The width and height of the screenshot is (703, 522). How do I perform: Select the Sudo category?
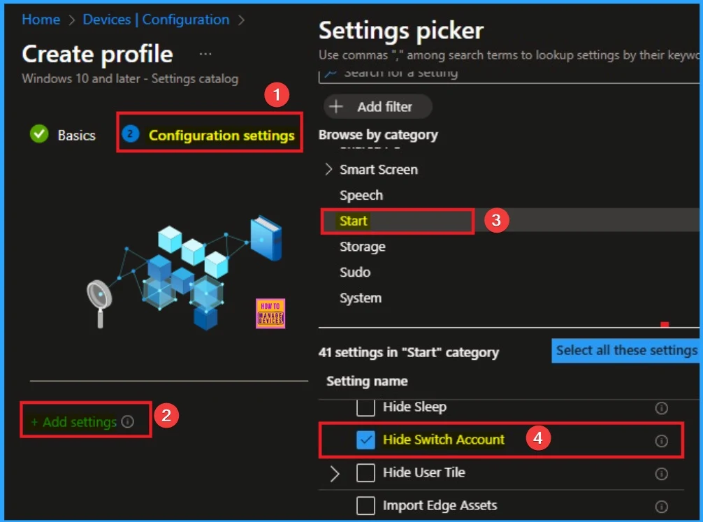354,273
